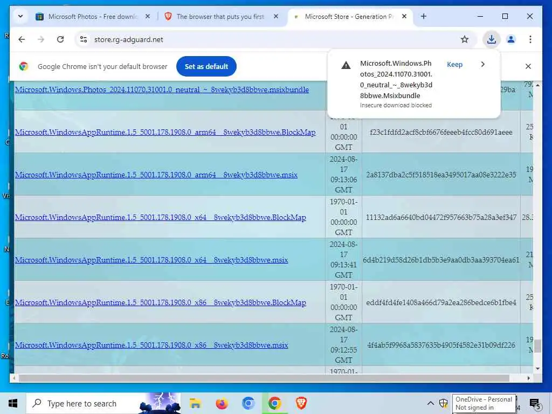Click Keep in the download popup
Viewport: 552px width, 414px height.
(x=454, y=65)
